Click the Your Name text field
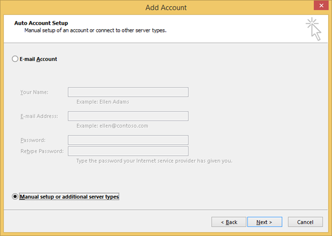Image resolution: width=332 pixels, height=236 pixels. pos(128,92)
